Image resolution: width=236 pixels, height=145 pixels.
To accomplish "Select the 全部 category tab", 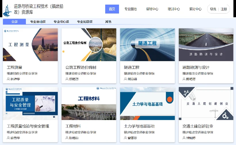I will (14, 22).
